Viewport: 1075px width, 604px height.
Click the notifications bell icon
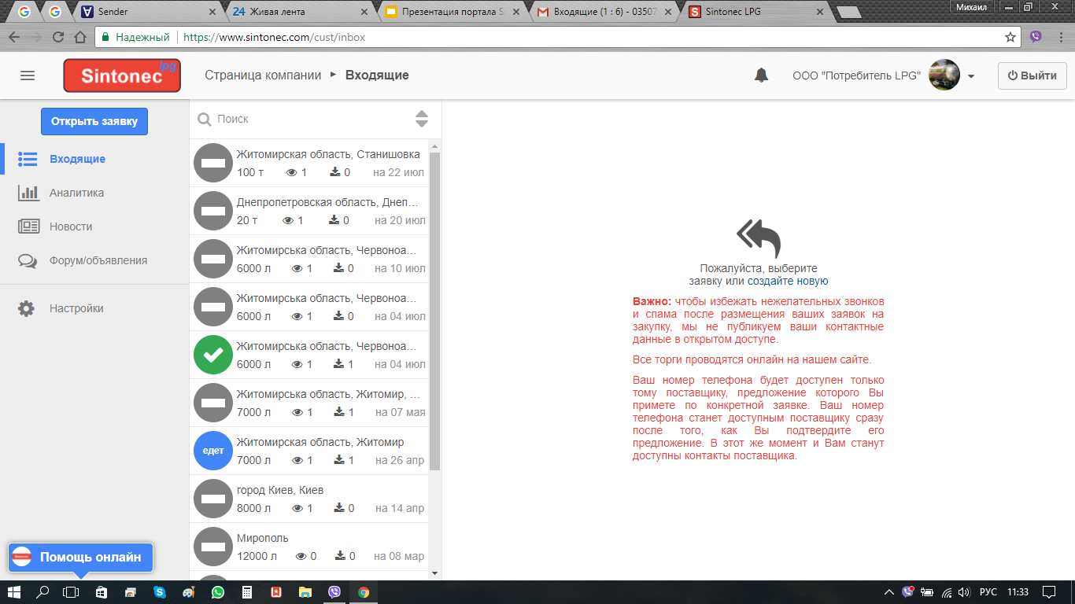click(x=761, y=75)
